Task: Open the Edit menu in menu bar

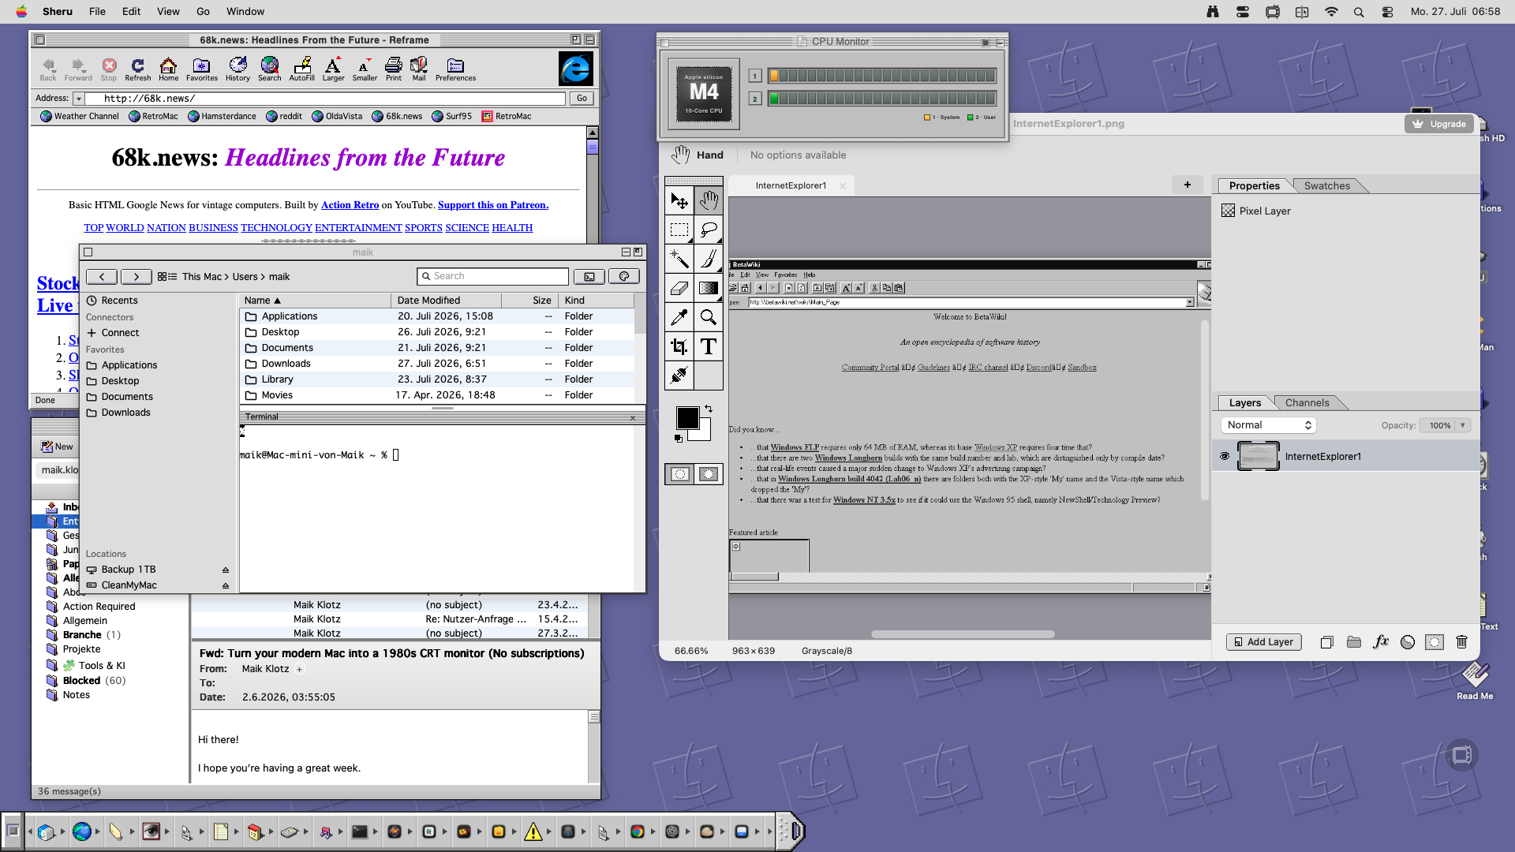Action: [131, 12]
